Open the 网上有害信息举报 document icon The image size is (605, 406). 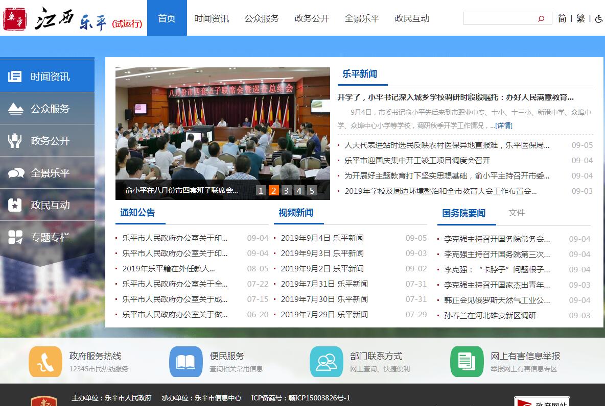[x=467, y=362]
